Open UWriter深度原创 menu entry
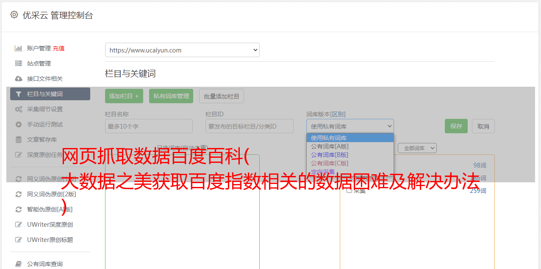 click(x=50, y=225)
